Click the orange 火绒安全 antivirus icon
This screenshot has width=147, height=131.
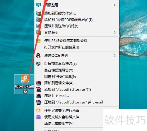click(x=38, y=110)
